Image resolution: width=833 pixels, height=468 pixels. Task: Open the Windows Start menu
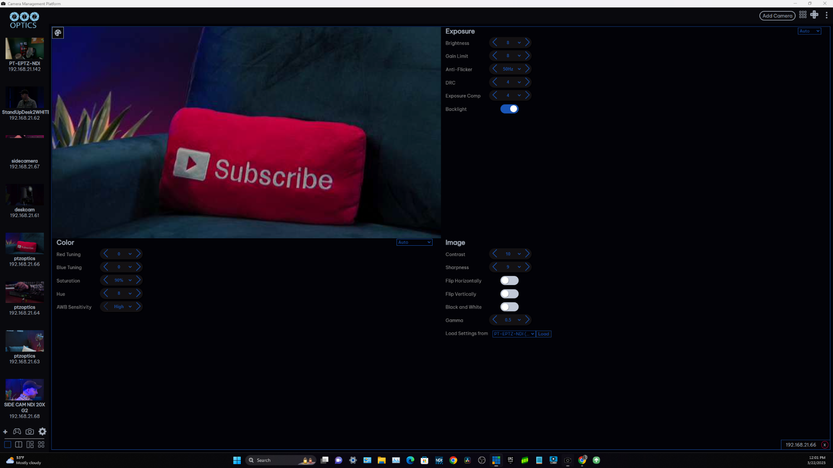coord(237,460)
